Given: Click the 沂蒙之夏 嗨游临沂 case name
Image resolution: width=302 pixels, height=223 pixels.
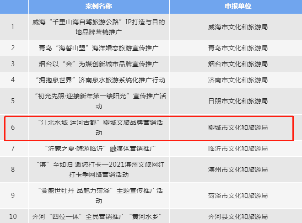Looking at the screenshot, I should pyautogui.click(x=100, y=149).
